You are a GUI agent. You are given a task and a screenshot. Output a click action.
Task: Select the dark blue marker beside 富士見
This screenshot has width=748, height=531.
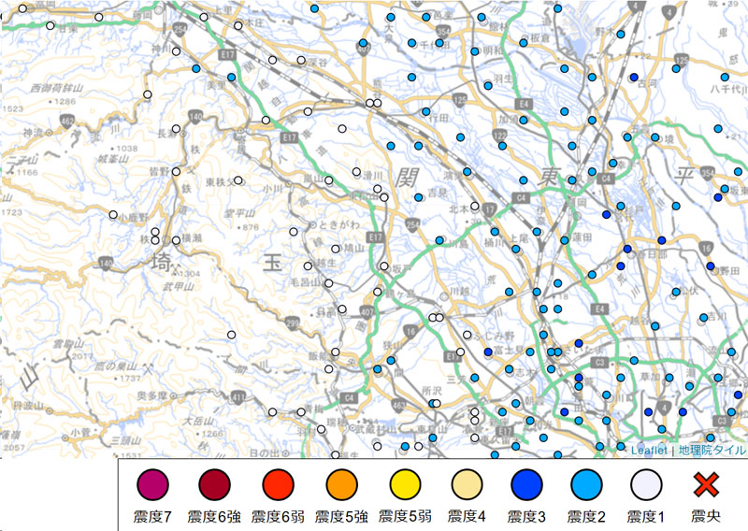pyautogui.click(x=488, y=352)
